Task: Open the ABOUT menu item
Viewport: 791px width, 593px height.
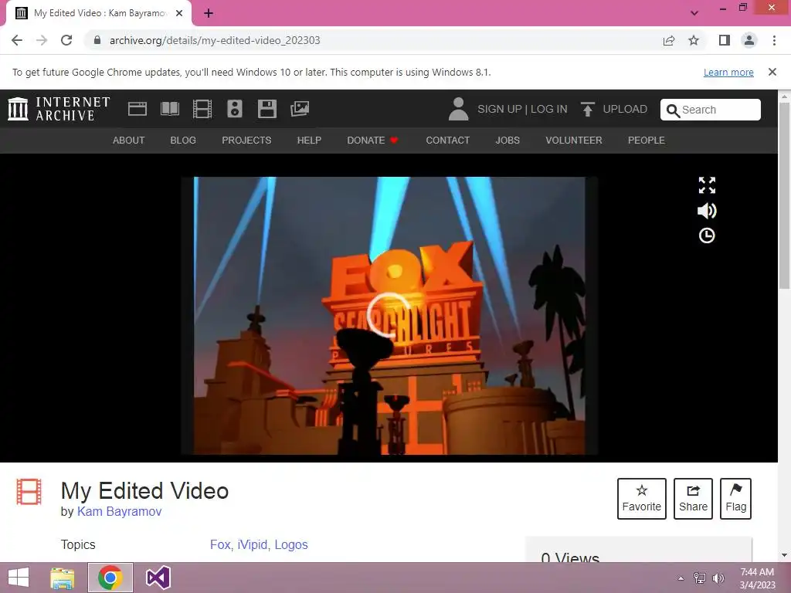Action: (129, 141)
